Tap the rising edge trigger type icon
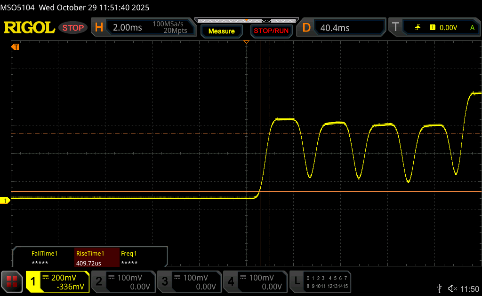Screen dimensions: 482x296 418,28
